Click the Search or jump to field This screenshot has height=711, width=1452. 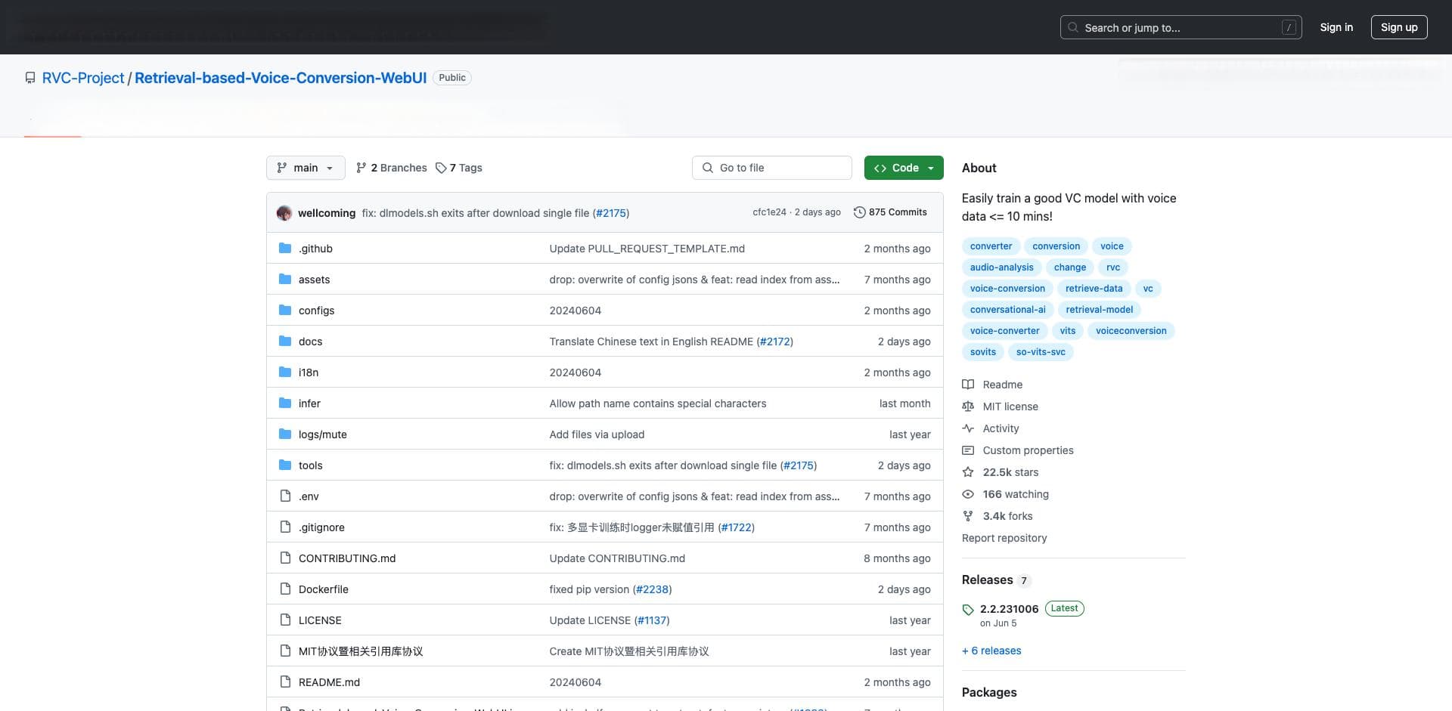pyautogui.click(x=1181, y=27)
